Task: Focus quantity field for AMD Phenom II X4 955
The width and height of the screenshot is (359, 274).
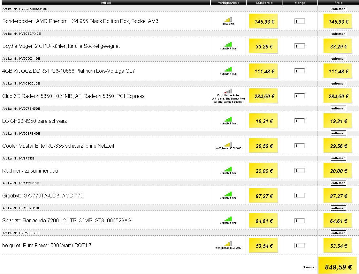Action: click(300, 21)
